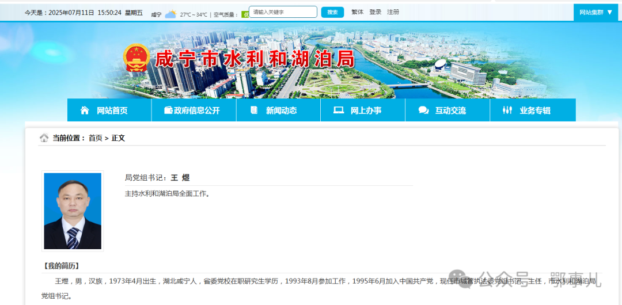Click the laptop icon beside 网上办事

339,110
